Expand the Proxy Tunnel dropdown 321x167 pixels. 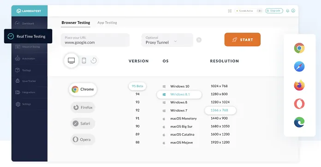167,40
